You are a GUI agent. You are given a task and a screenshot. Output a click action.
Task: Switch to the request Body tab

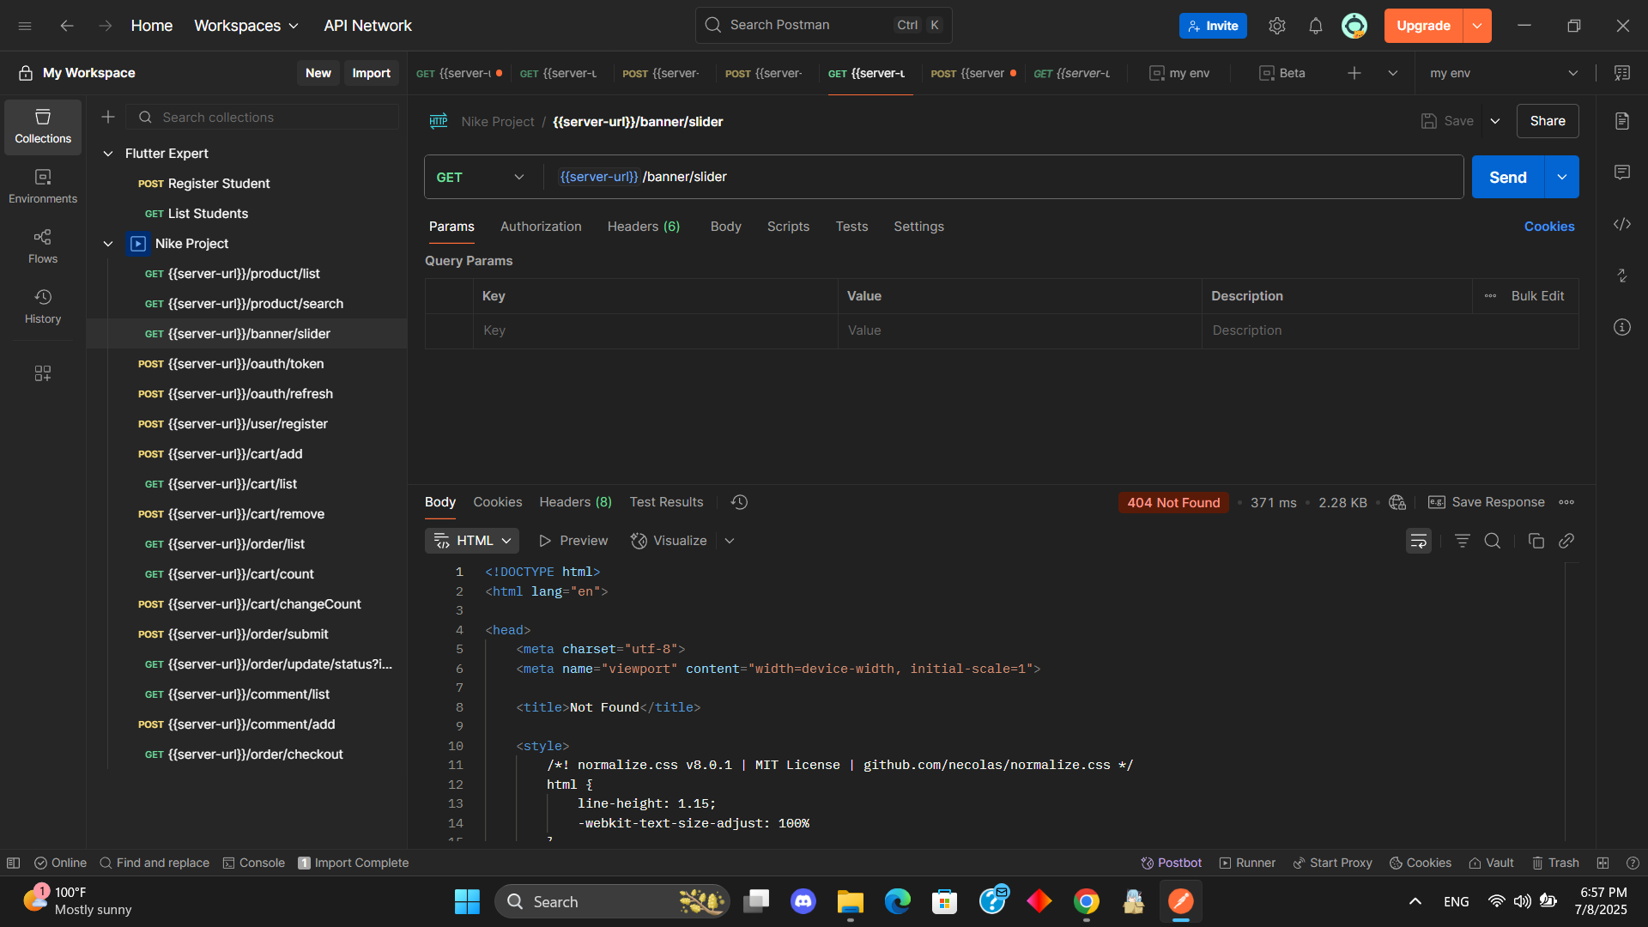pos(725,227)
